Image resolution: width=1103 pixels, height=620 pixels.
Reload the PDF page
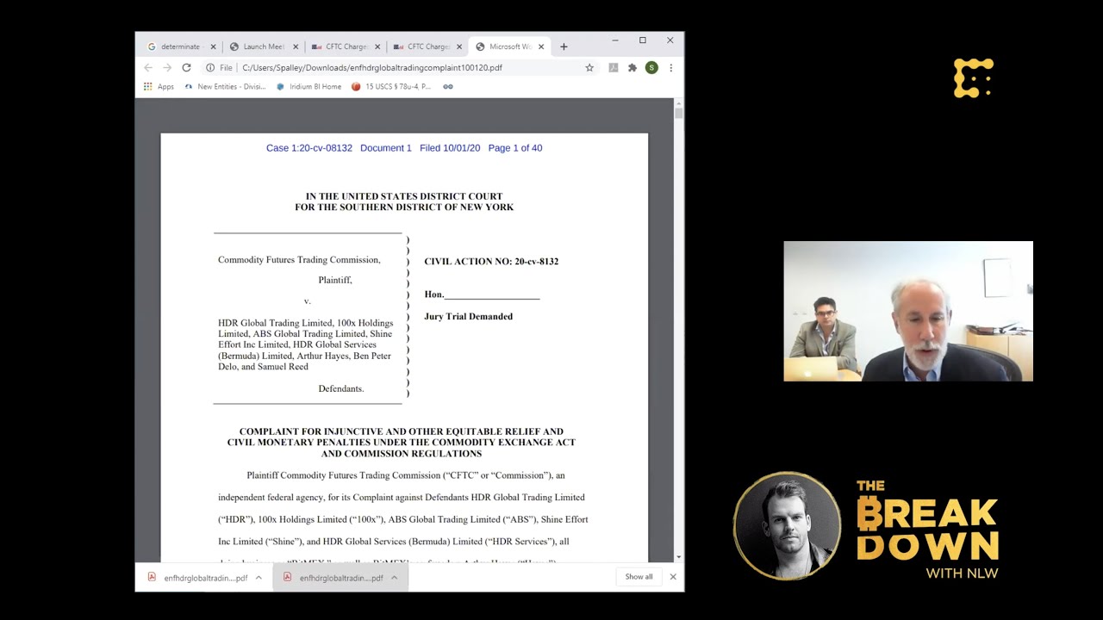click(x=186, y=67)
